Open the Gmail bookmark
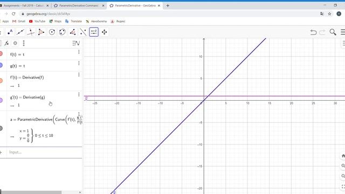Image resolution: width=345 pixels, height=194 pixels. (19, 22)
